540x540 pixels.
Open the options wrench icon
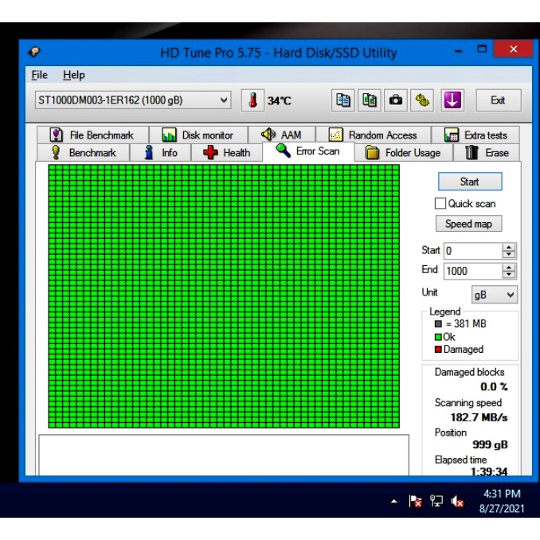coord(423,100)
